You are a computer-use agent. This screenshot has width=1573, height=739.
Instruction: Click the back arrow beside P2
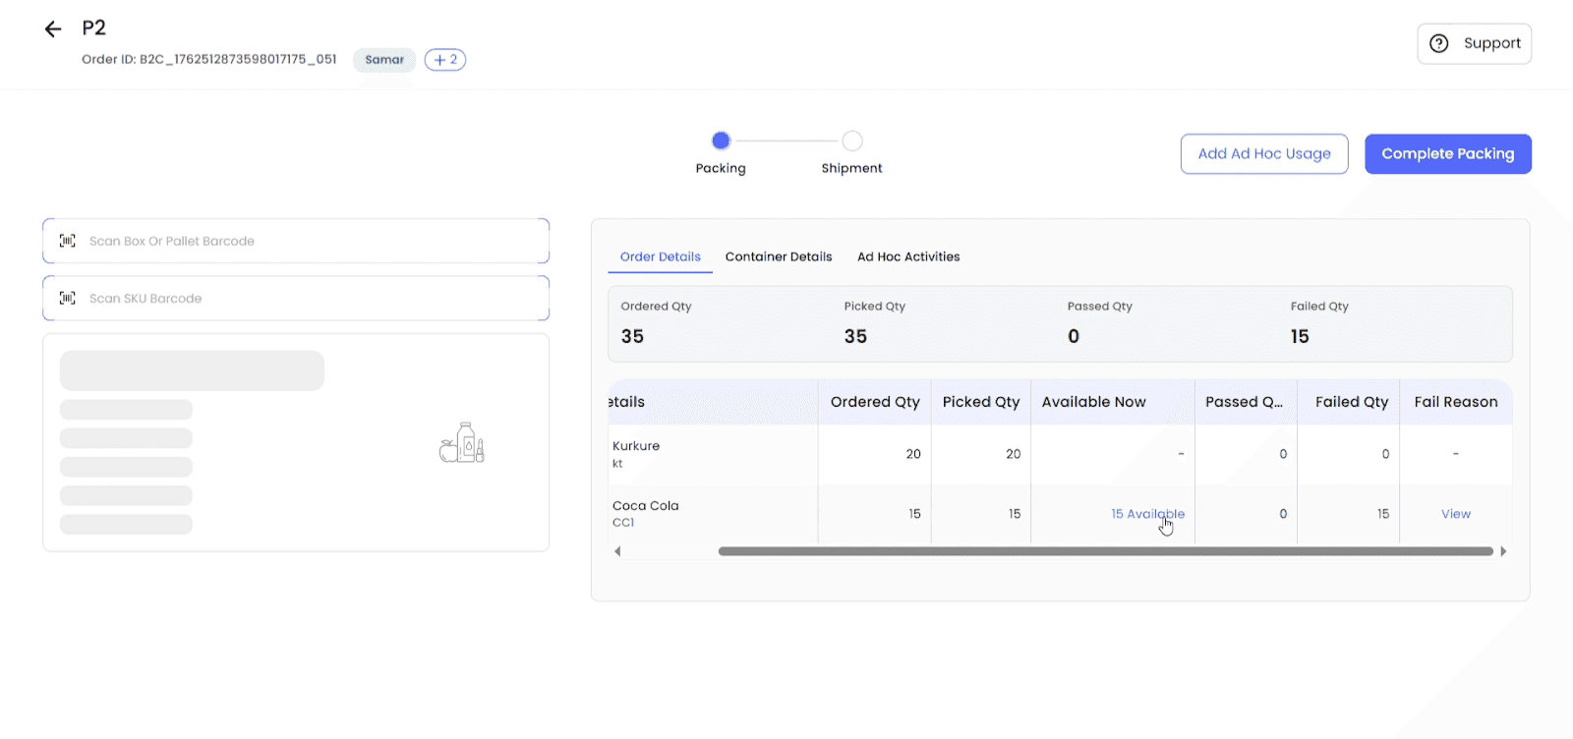[53, 29]
